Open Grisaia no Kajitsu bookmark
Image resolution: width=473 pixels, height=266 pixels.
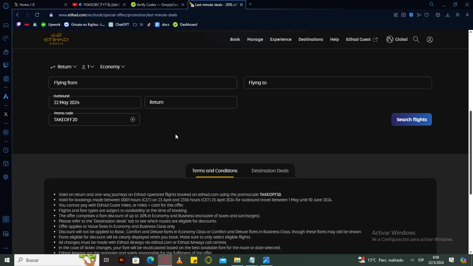click(x=85, y=25)
